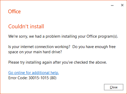Click the underlined C on Close button
This screenshot has width=127, height=94.
111,87
